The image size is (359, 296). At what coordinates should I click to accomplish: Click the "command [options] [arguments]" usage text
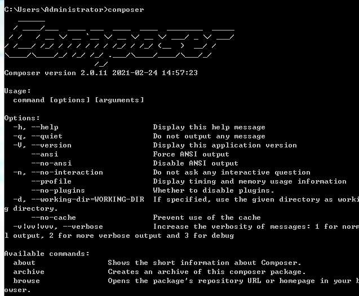tap(78, 100)
